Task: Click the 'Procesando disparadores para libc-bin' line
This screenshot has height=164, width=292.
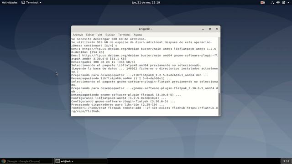Action: (x=118, y=105)
